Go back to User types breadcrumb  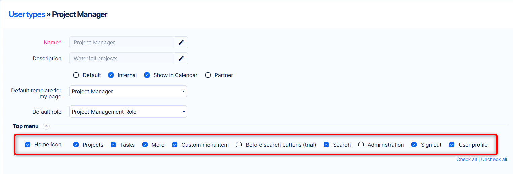27,15
